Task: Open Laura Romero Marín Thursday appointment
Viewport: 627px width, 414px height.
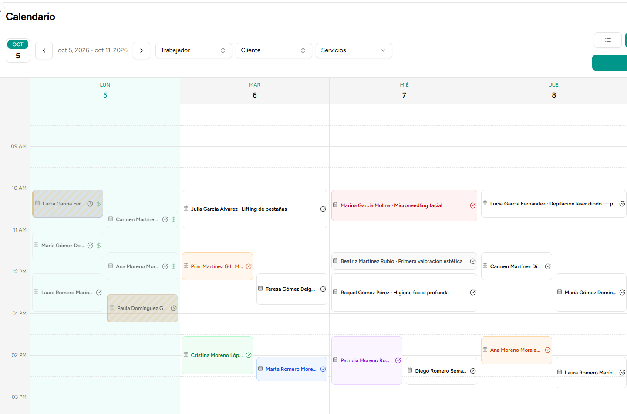Action: pos(591,373)
